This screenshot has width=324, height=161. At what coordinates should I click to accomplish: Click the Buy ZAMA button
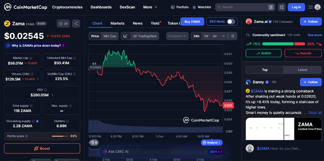tap(192, 22)
